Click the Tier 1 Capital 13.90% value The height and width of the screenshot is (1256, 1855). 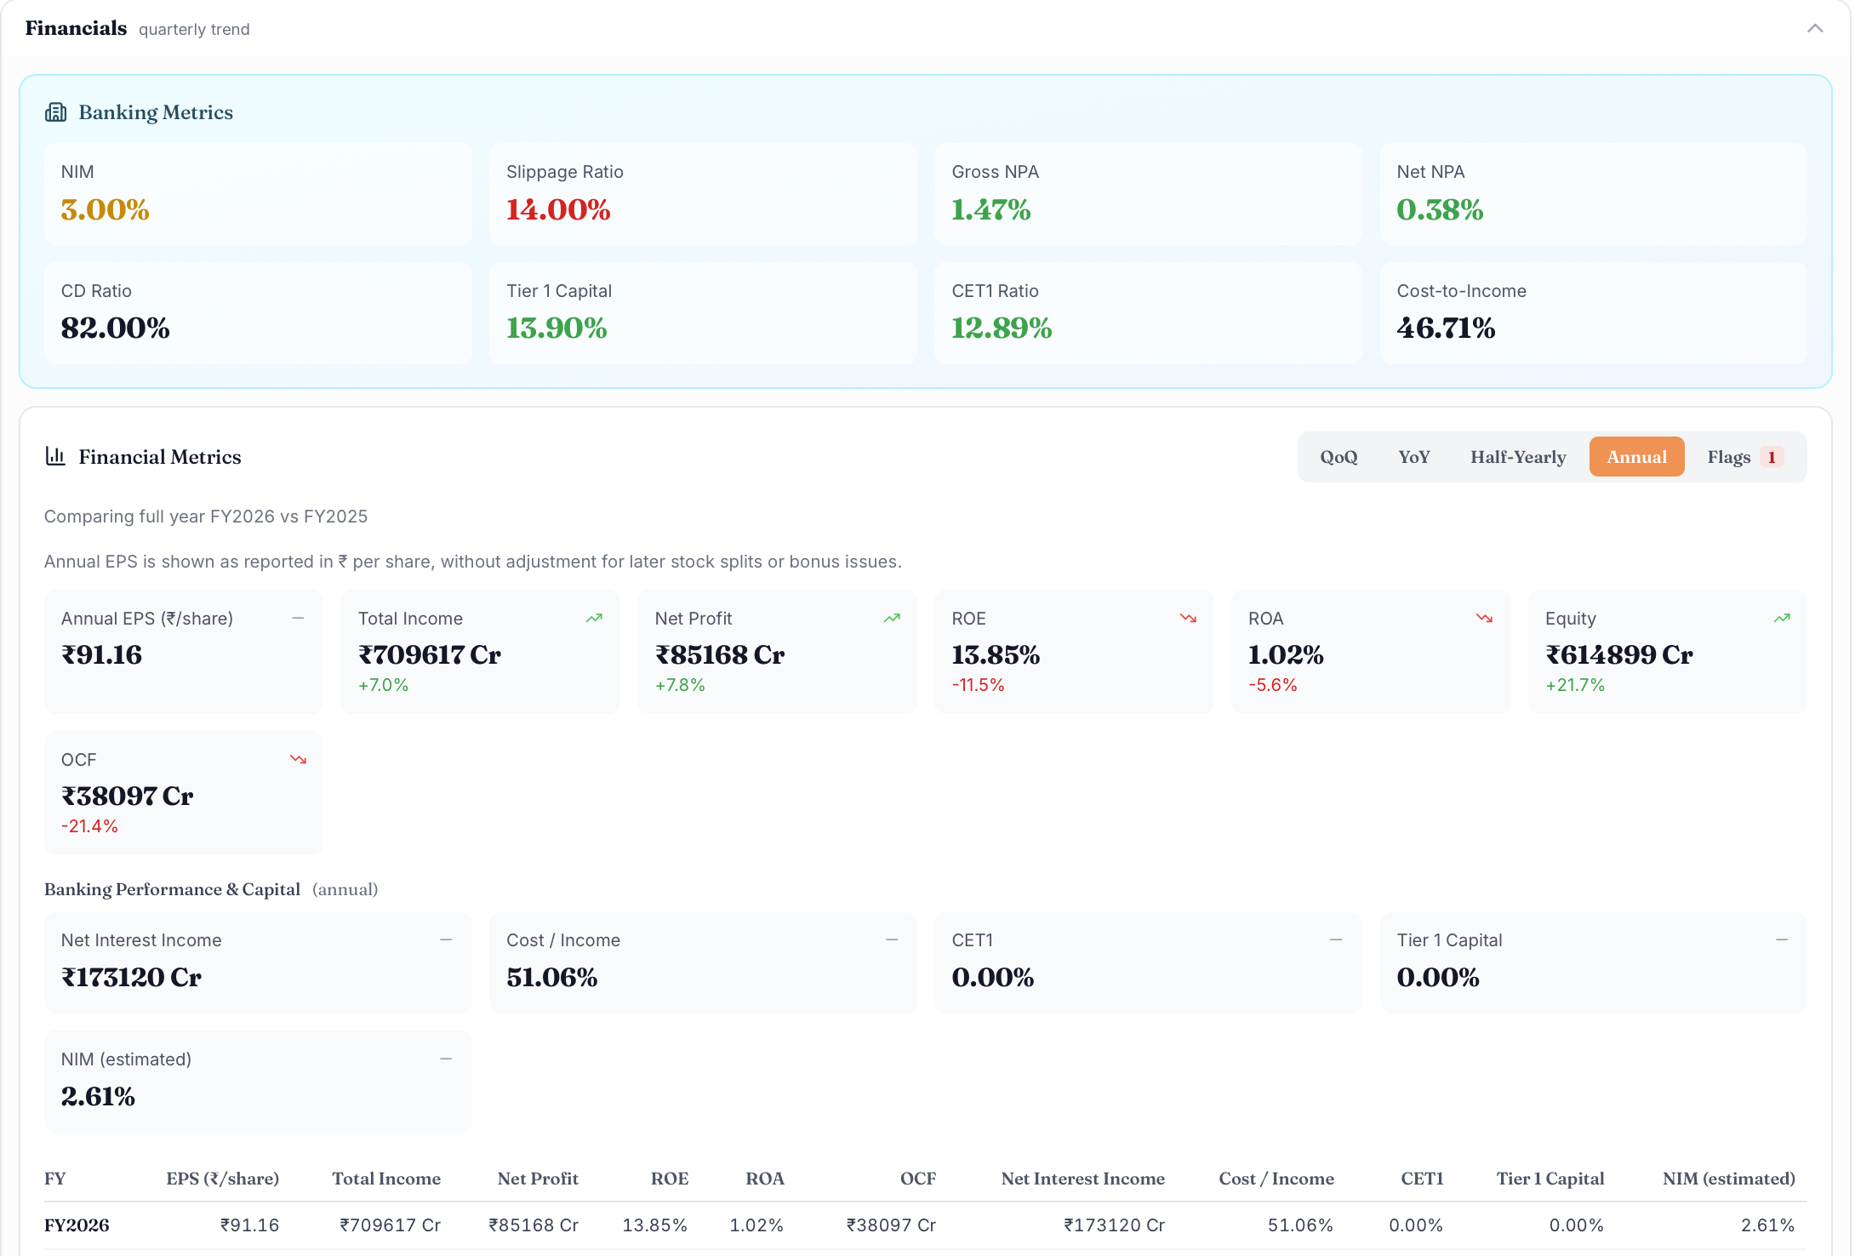tap(556, 328)
